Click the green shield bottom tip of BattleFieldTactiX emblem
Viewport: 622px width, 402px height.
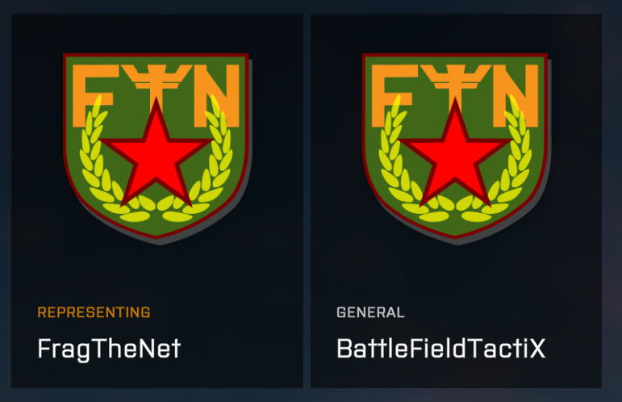click(x=455, y=231)
